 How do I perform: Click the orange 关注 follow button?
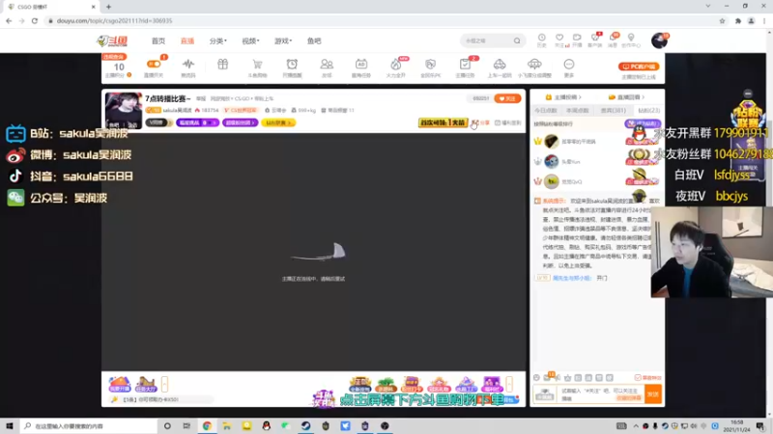(507, 98)
